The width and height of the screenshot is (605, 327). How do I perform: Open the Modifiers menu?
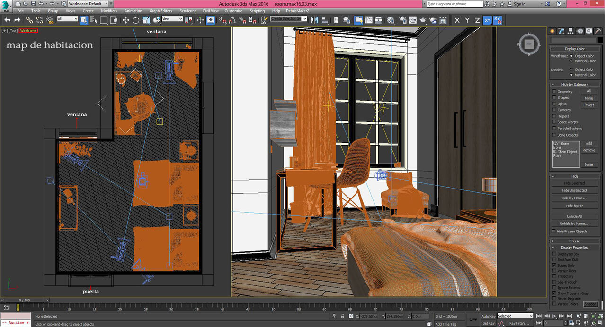109,11
